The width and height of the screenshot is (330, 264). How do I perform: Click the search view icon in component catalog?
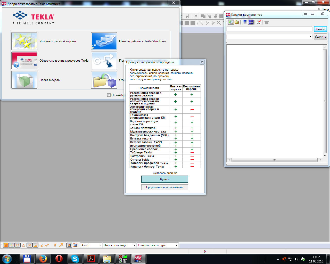coord(231,22)
